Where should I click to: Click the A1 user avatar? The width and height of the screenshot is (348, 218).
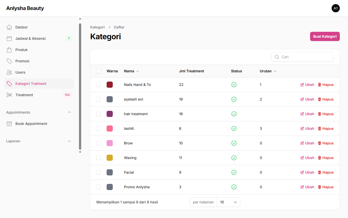(x=335, y=8)
